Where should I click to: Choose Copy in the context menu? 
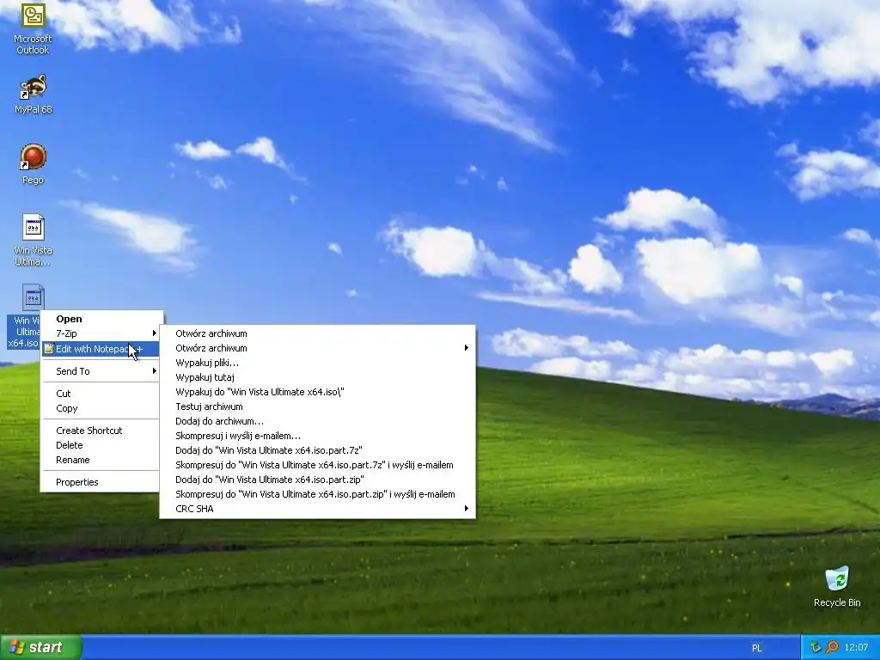tap(100, 408)
